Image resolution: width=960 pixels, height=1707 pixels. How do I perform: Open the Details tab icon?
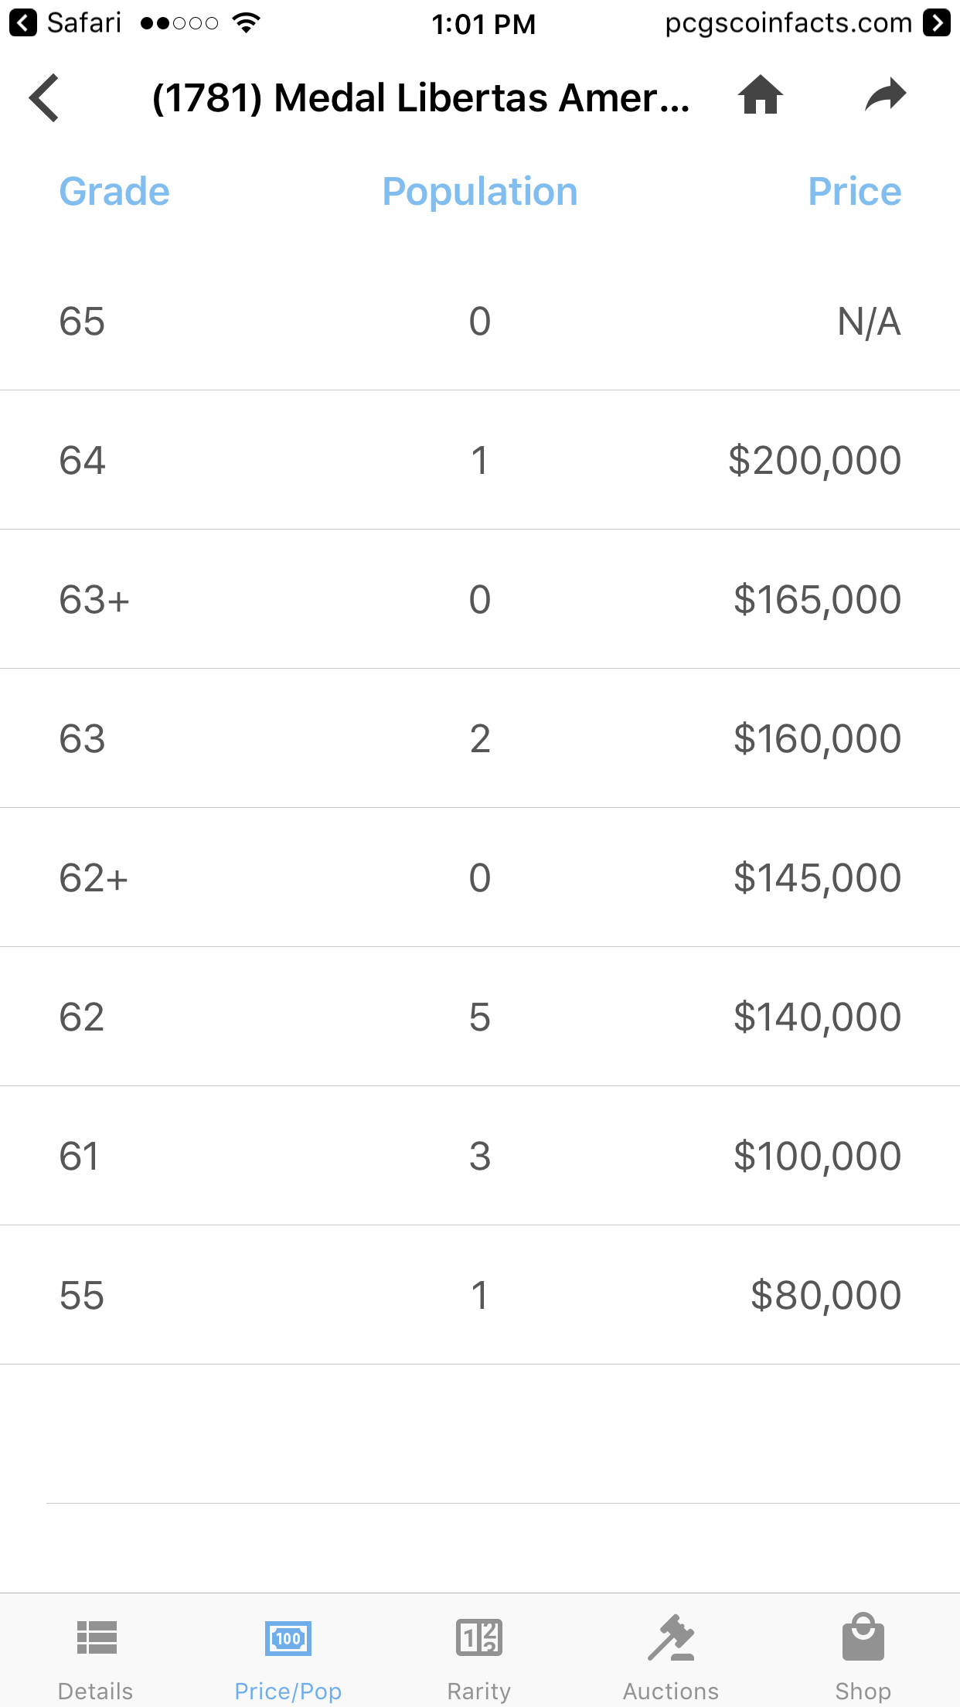pyautogui.click(x=97, y=1637)
